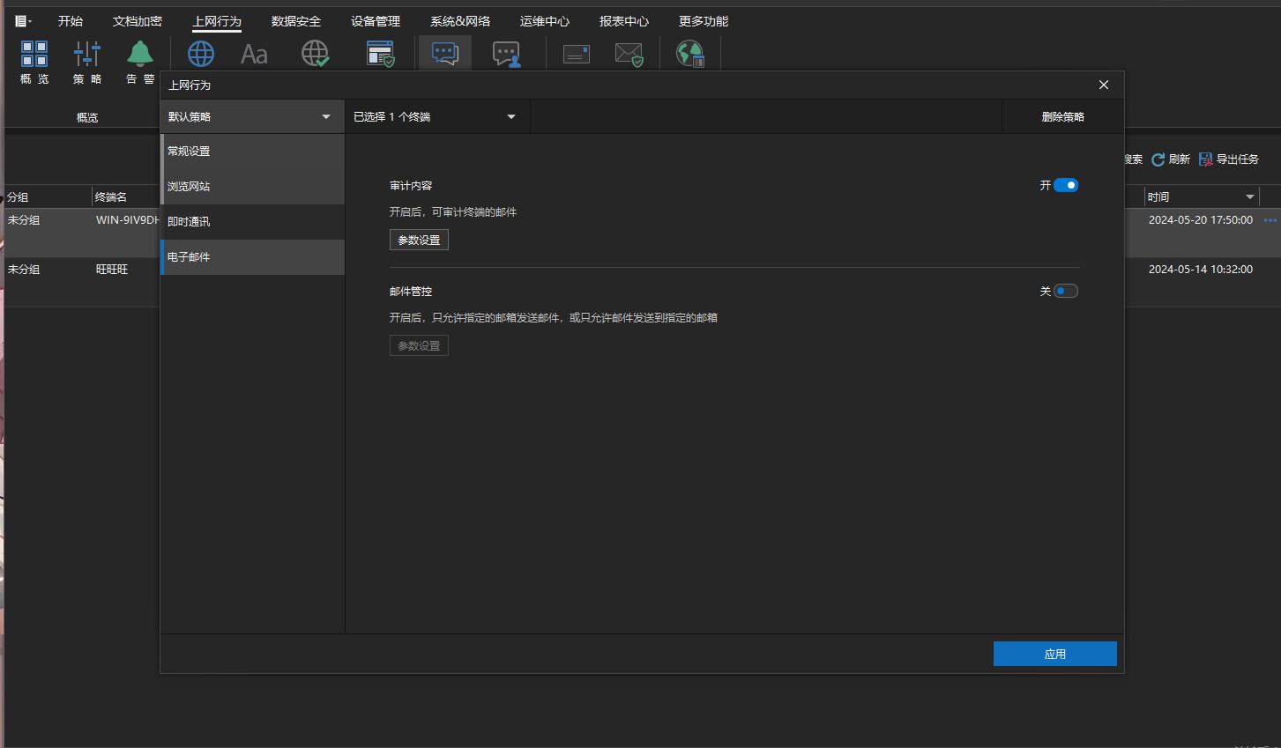Open the 告警 alarm bell icon
The image size is (1281, 748).
(x=140, y=54)
